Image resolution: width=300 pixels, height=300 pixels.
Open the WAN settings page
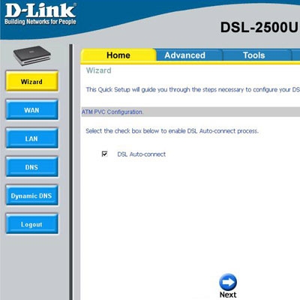(31, 110)
